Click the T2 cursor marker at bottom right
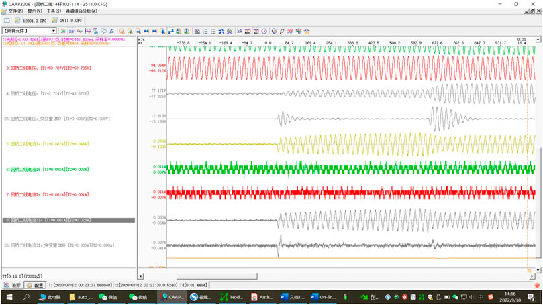This screenshot has width=543, height=305. (529, 271)
